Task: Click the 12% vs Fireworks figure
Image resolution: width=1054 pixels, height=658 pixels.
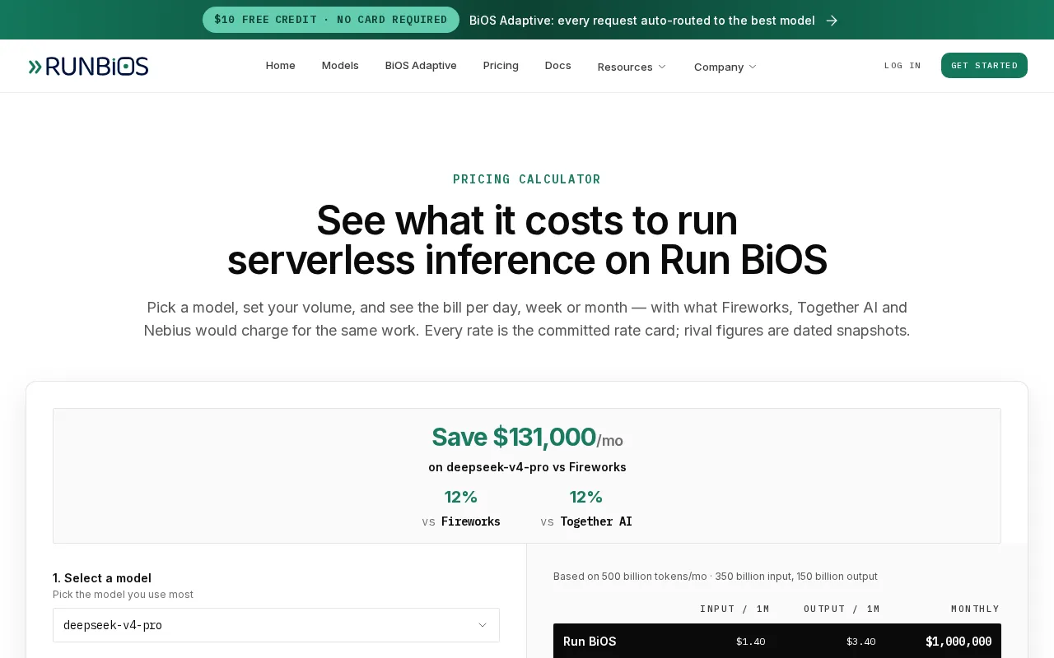Action: (461, 497)
